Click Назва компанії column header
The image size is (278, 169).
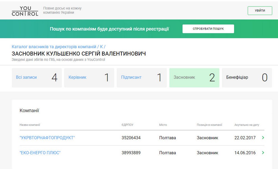[30, 125]
